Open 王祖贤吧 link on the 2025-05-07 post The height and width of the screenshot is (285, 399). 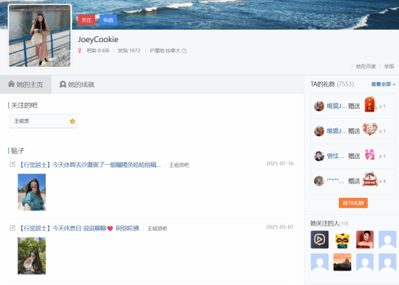tap(157, 228)
